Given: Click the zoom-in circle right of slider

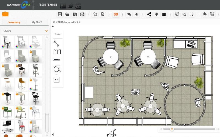Looking at the screenshot, I should pyautogui.click(x=218, y=129).
